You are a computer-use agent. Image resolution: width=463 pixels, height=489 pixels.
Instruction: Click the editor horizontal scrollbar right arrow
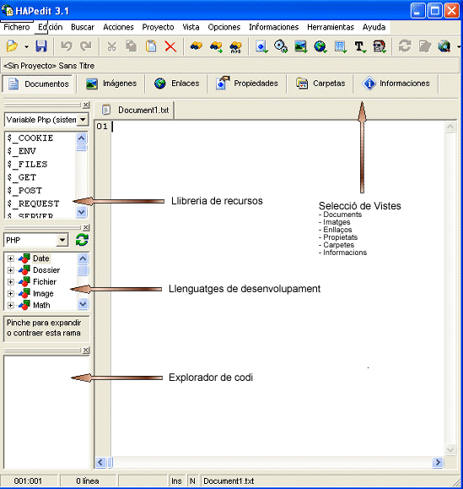438,462
